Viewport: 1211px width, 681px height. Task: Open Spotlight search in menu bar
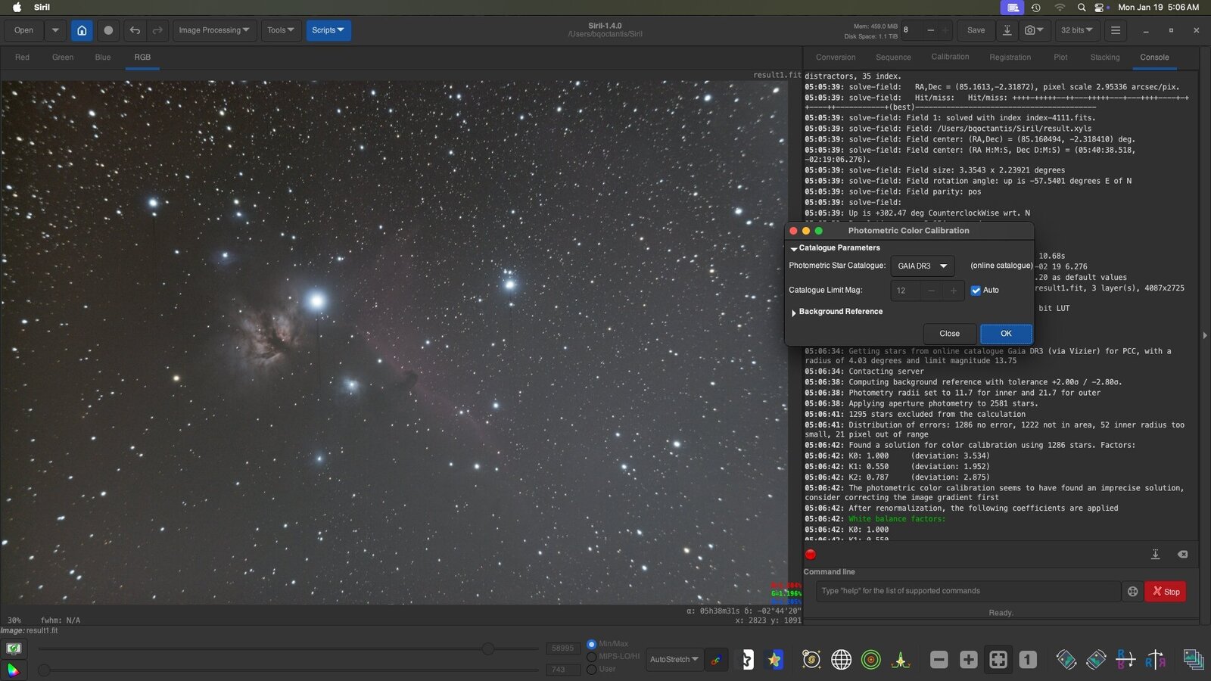point(1082,8)
